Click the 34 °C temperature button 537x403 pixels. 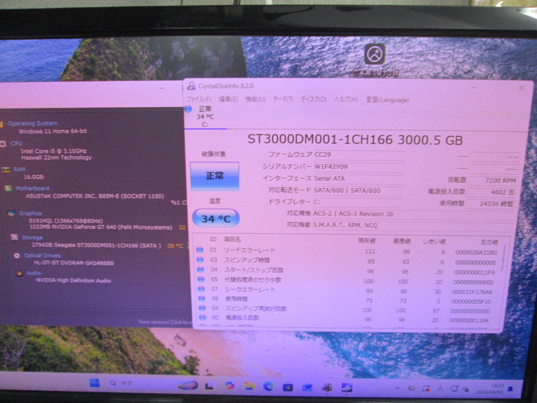(215, 219)
